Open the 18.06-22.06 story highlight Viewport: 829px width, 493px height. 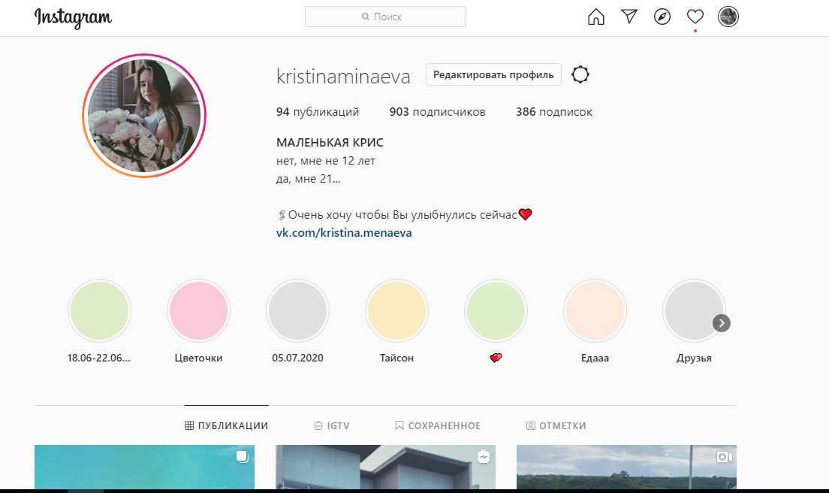coord(99,311)
